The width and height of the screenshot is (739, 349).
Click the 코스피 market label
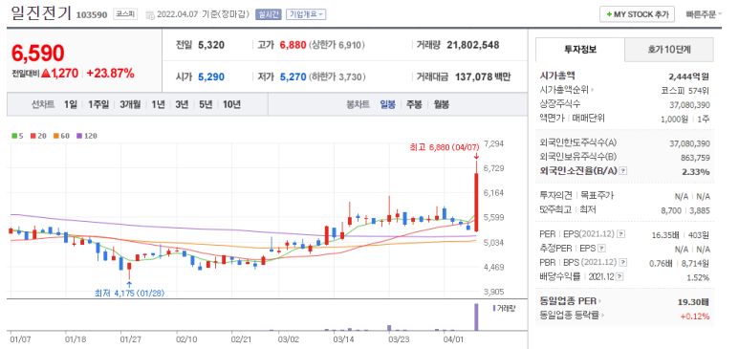pos(125,14)
